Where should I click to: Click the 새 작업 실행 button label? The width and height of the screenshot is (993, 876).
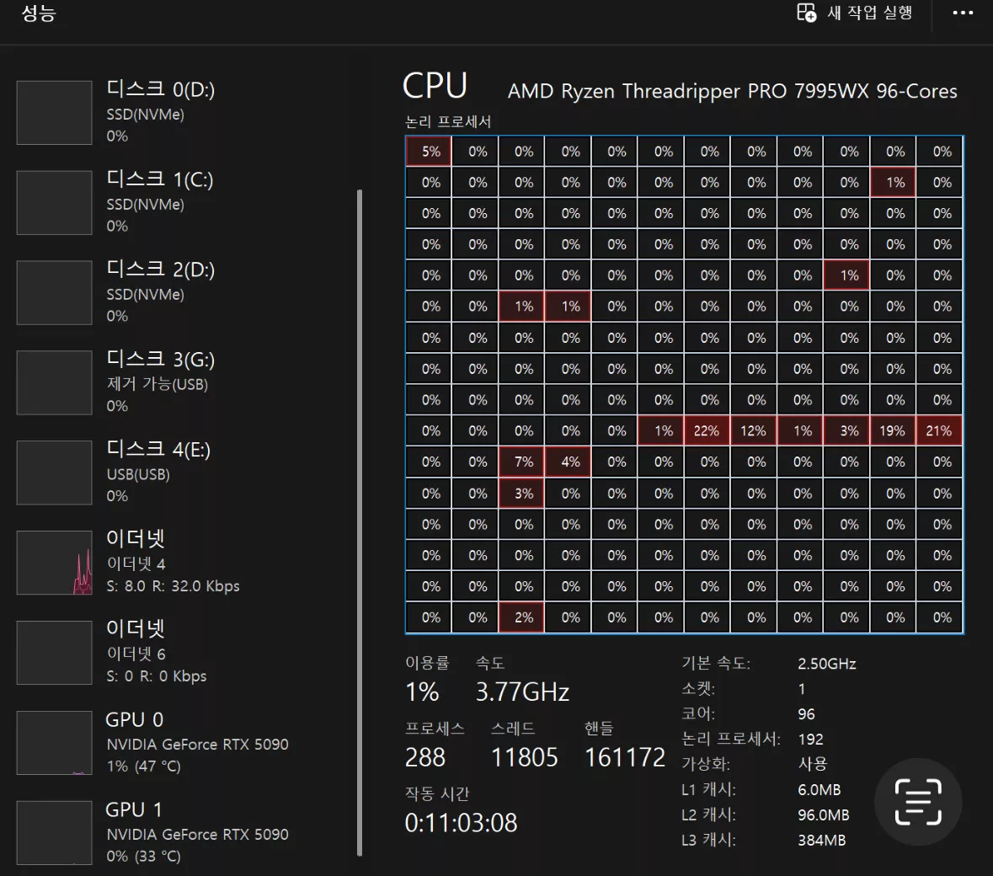point(869,13)
